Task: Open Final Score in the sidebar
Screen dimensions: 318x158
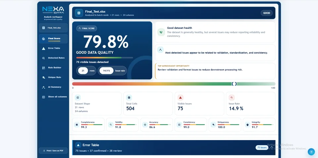Action: point(53,39)
